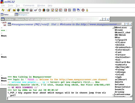Minimize the #mangascreener channel window
135x103 pixels.
(x=123, y=24)
